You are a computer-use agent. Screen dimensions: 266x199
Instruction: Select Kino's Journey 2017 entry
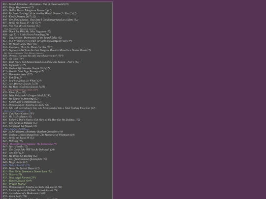[x=19, y=17]
